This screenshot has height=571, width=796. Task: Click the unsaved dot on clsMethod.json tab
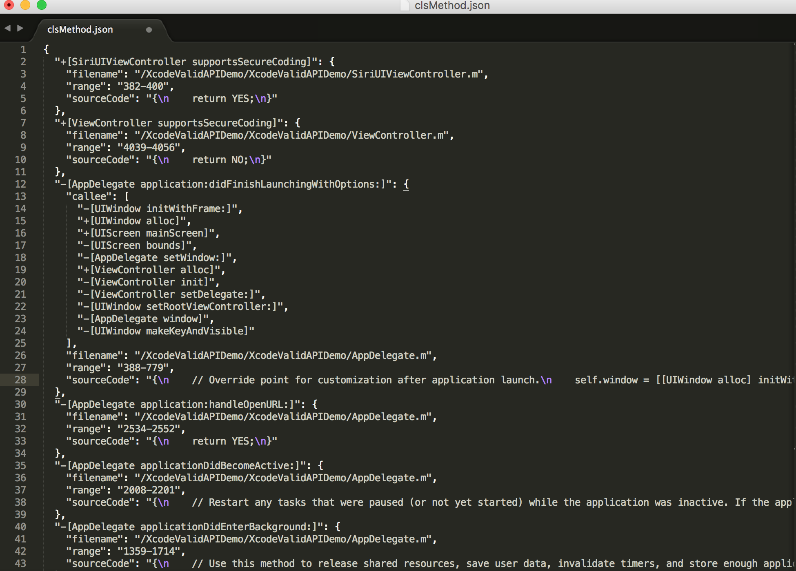tap(149, 29)
